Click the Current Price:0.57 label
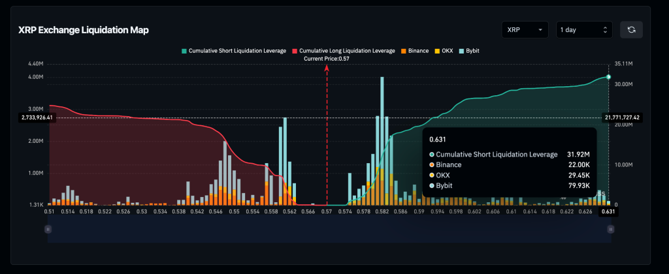This screenshot has height=274, width=669. click(327, 59)
